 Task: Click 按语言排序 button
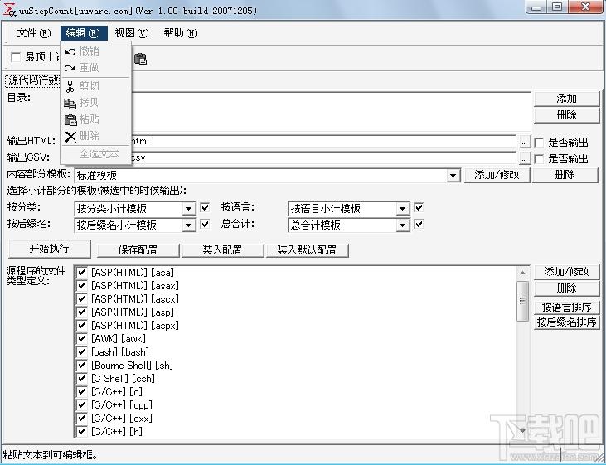[566, 308]
